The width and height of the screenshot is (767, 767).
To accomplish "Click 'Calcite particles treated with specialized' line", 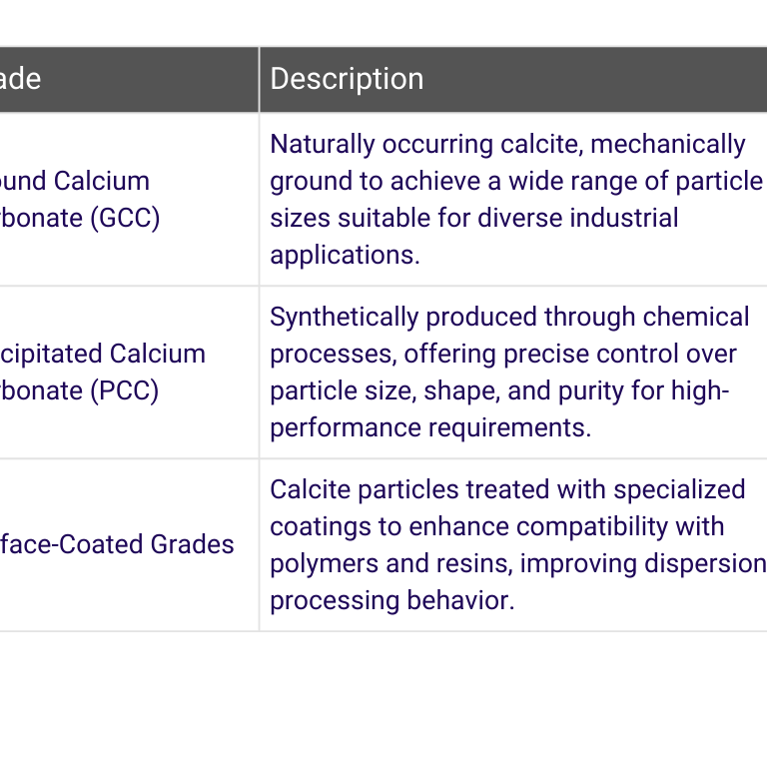I will pos(507,489).
